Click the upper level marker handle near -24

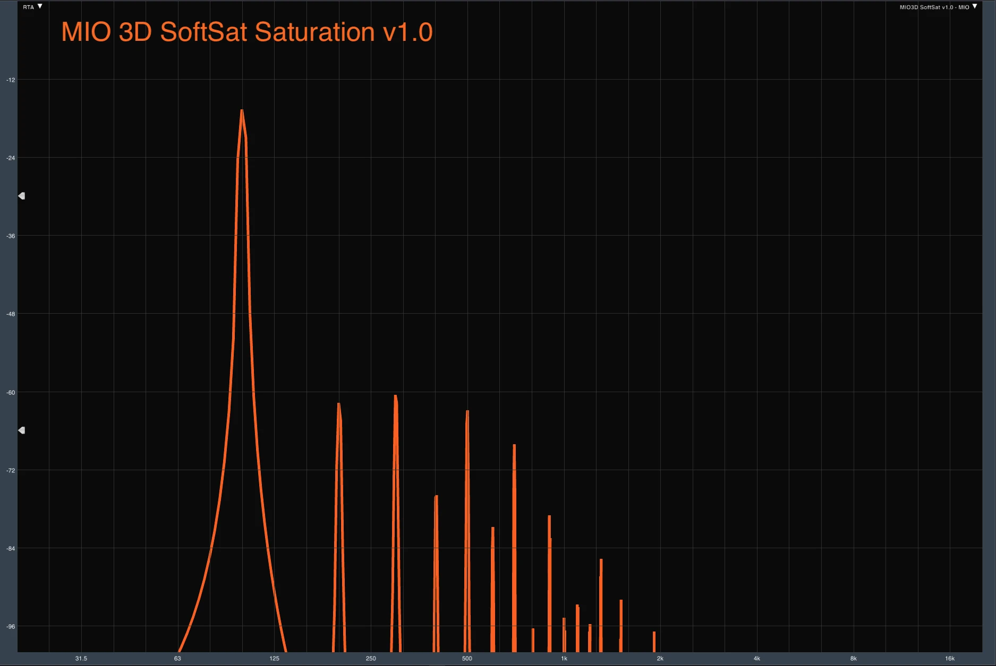point(22,196)
